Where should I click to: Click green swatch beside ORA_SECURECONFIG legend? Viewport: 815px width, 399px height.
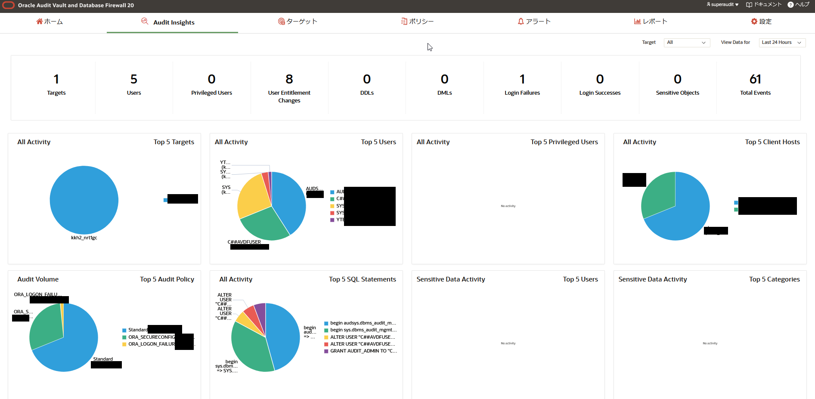[x=124, y=337]
